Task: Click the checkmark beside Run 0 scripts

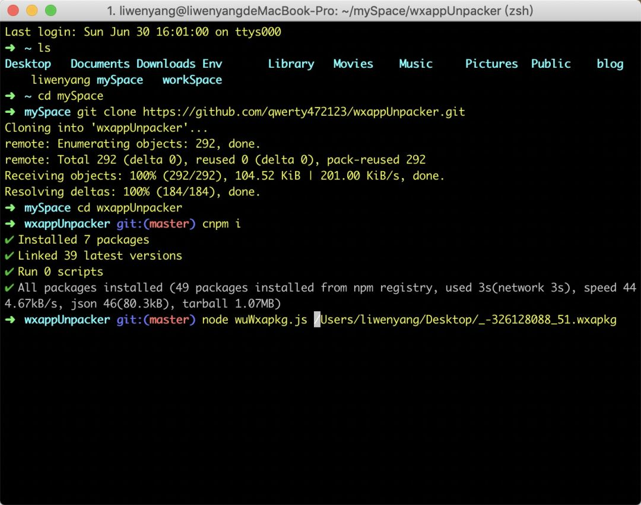Action: coord(9,272)
